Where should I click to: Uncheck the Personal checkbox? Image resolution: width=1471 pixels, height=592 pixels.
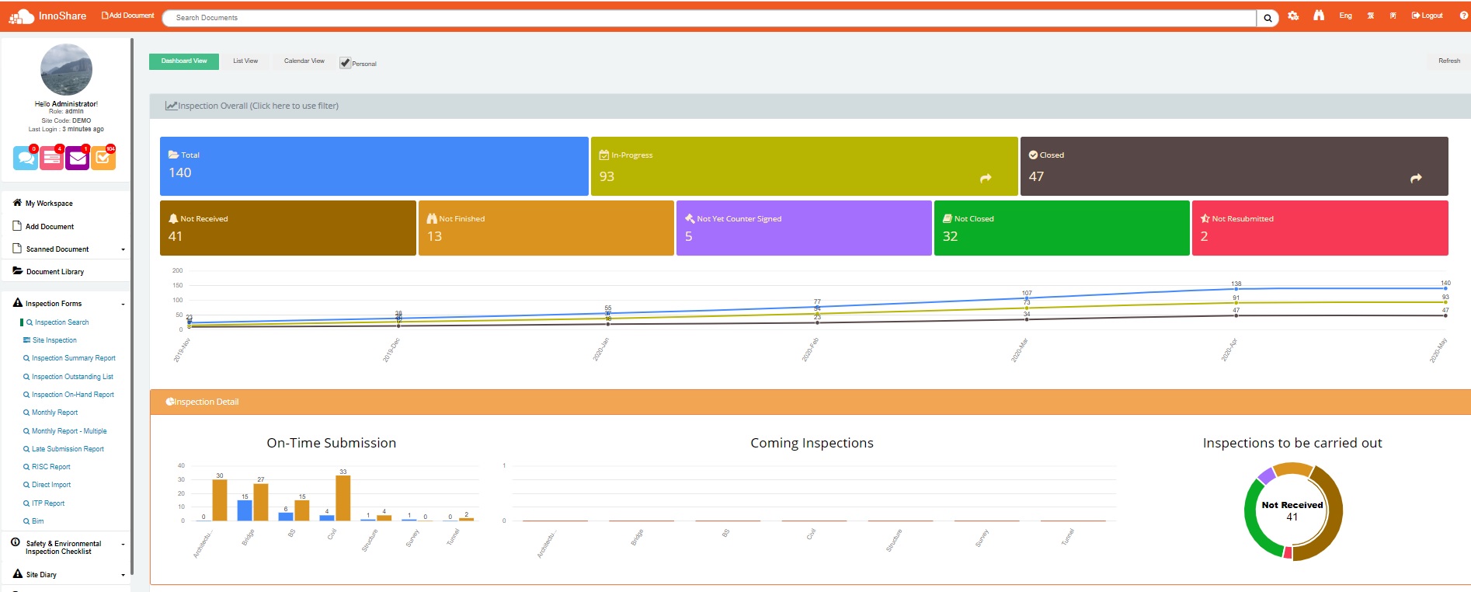point(345,63)
